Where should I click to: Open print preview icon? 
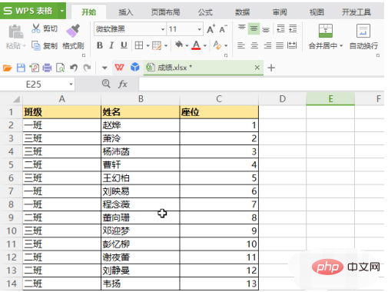(x=61, y=68)
